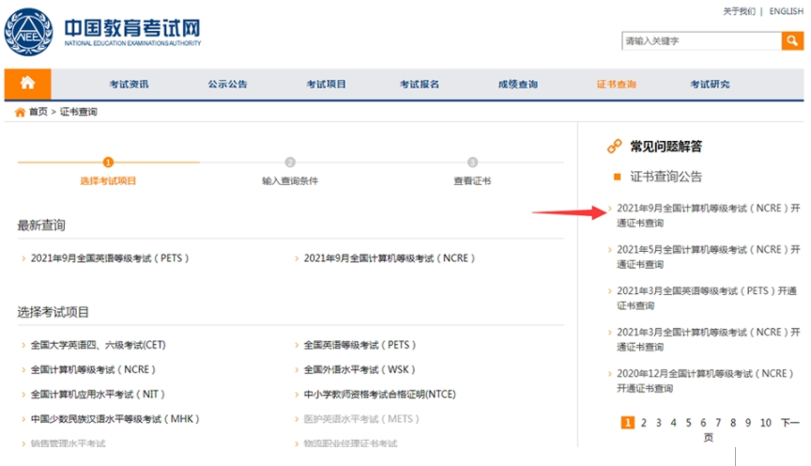Image resolution: width=811 pixels, height=466 pixels.
Task: Click the 中国教育考试网 site title
Action: pos(132,27)
